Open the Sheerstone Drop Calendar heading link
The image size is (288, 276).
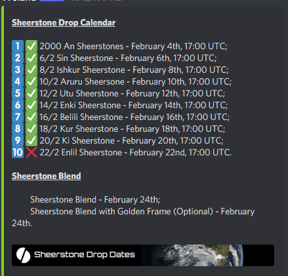[x=64, y=23]
